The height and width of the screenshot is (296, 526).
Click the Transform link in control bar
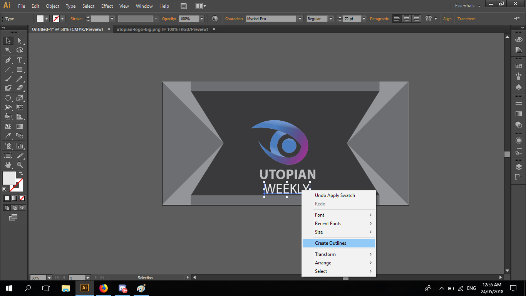tap(466, 18)
